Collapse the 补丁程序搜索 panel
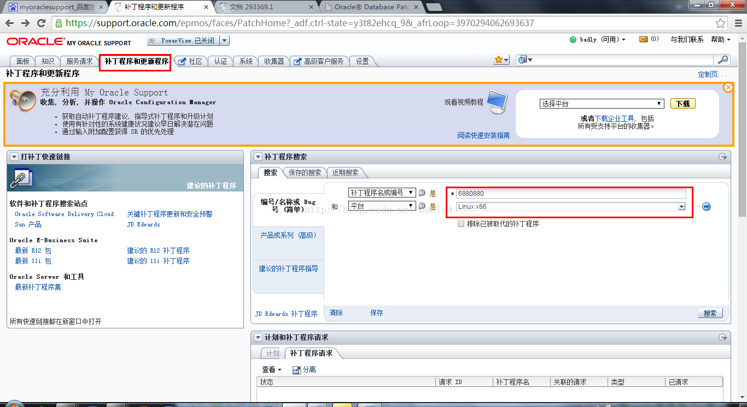Screen dimensions: 747x407 tap(258, 157)
